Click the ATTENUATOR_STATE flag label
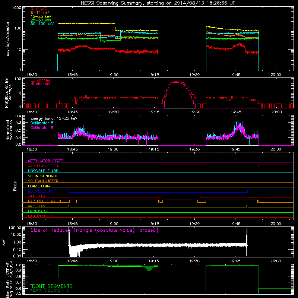Screen dimensions: 298x298 [45, 161]
